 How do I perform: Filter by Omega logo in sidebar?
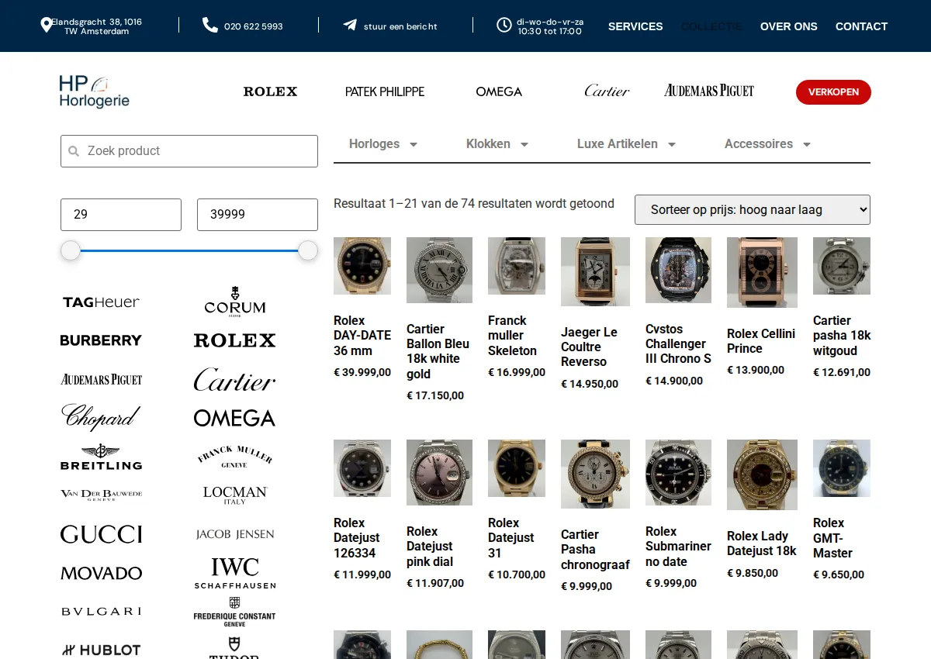coord(234,418)
